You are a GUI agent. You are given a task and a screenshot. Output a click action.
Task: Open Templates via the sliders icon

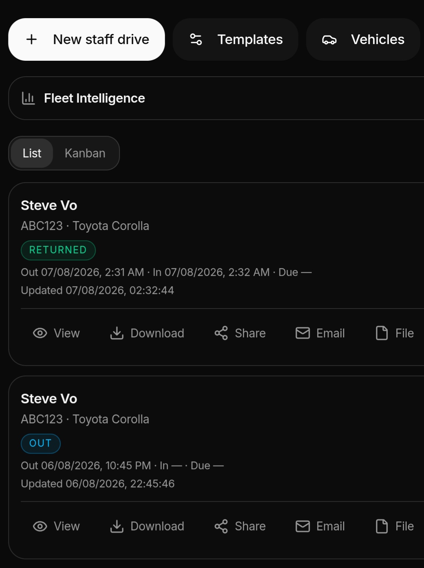tap(196, 39)
